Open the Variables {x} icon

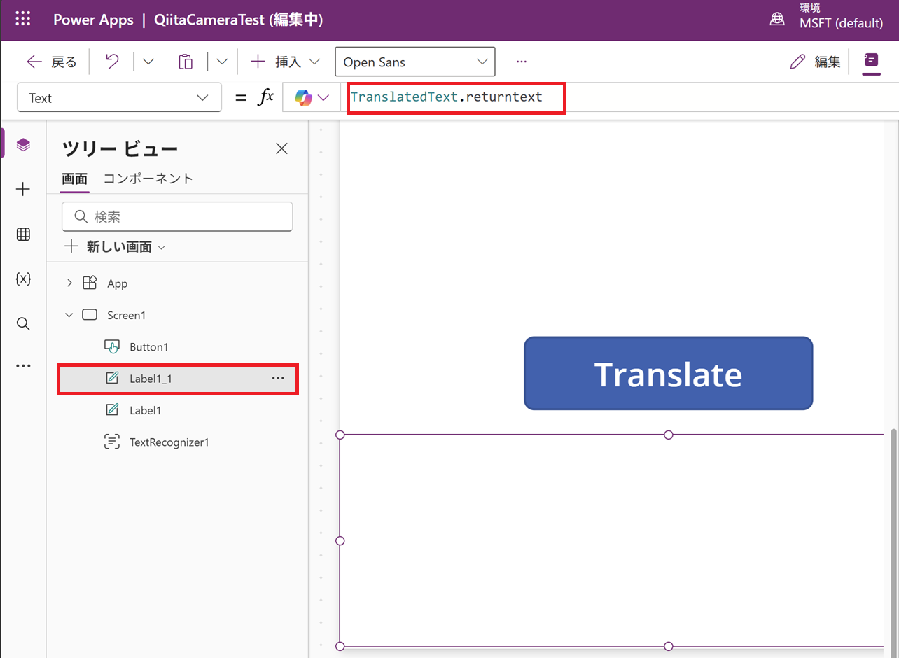coord(23,279)
